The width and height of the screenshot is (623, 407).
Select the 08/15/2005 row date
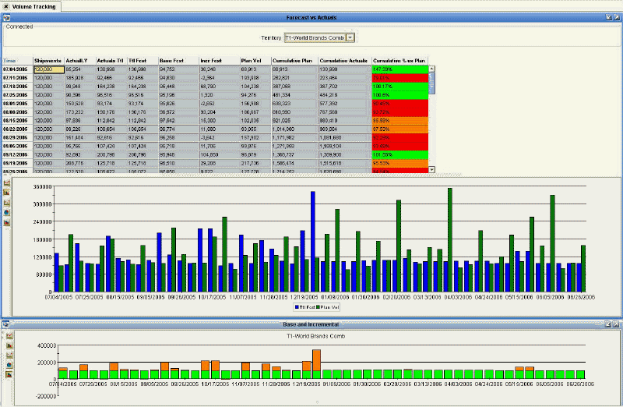pos(16,121)
